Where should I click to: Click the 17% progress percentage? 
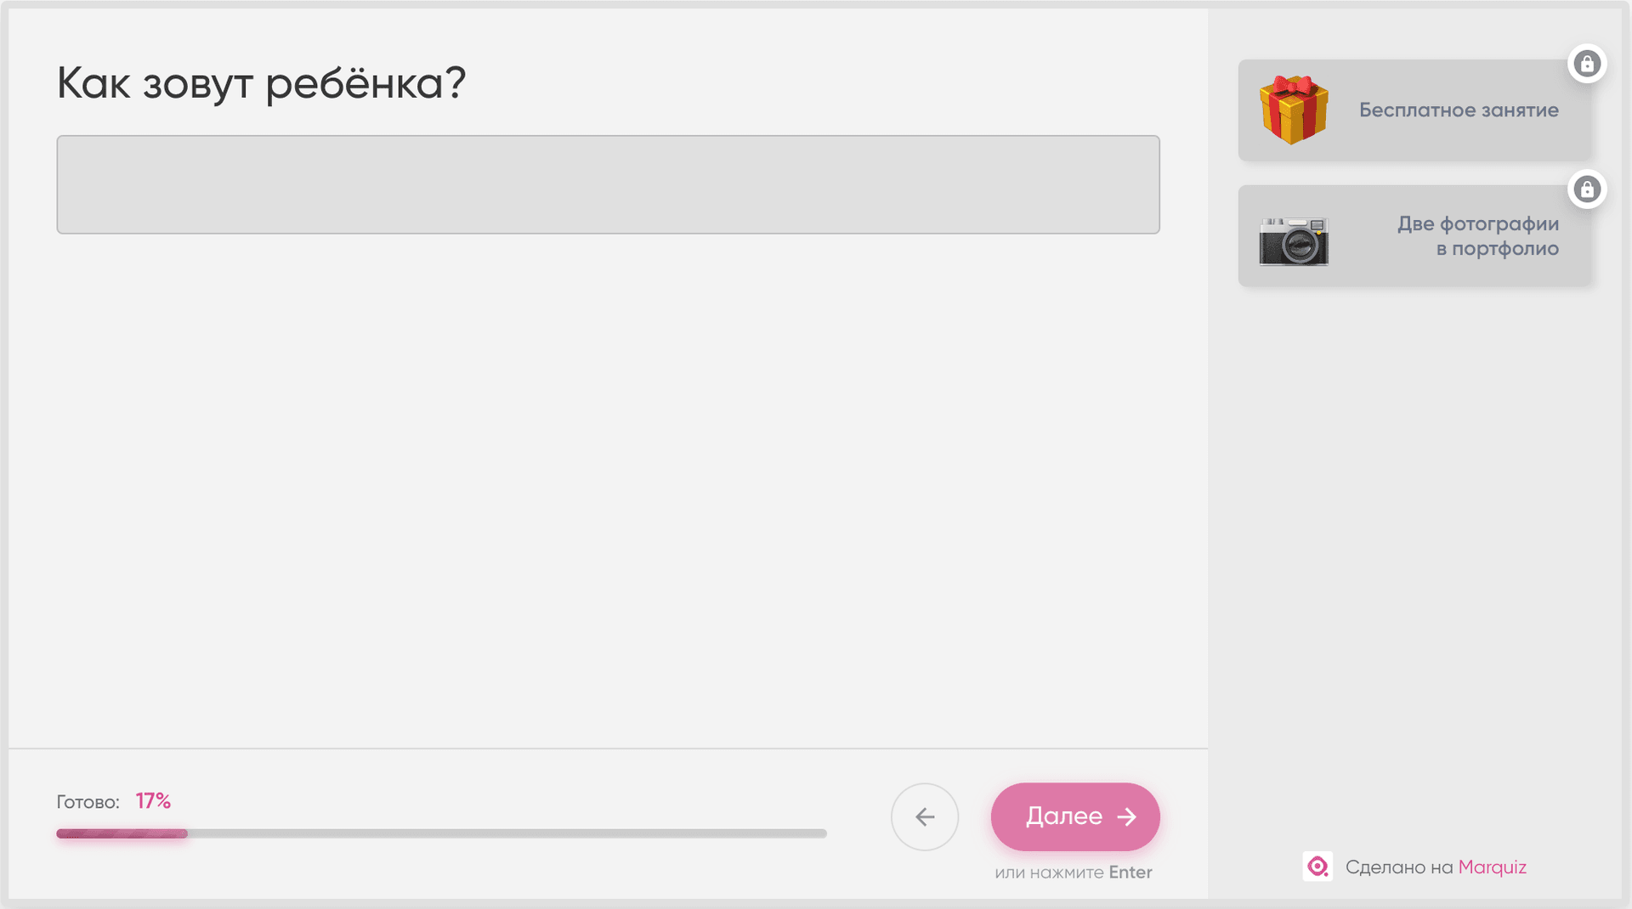click(x=153, y=801)
